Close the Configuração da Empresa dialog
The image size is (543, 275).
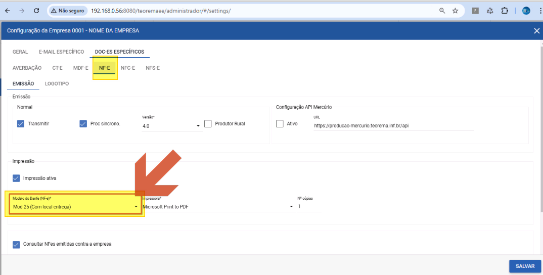[x=537, y=31]
